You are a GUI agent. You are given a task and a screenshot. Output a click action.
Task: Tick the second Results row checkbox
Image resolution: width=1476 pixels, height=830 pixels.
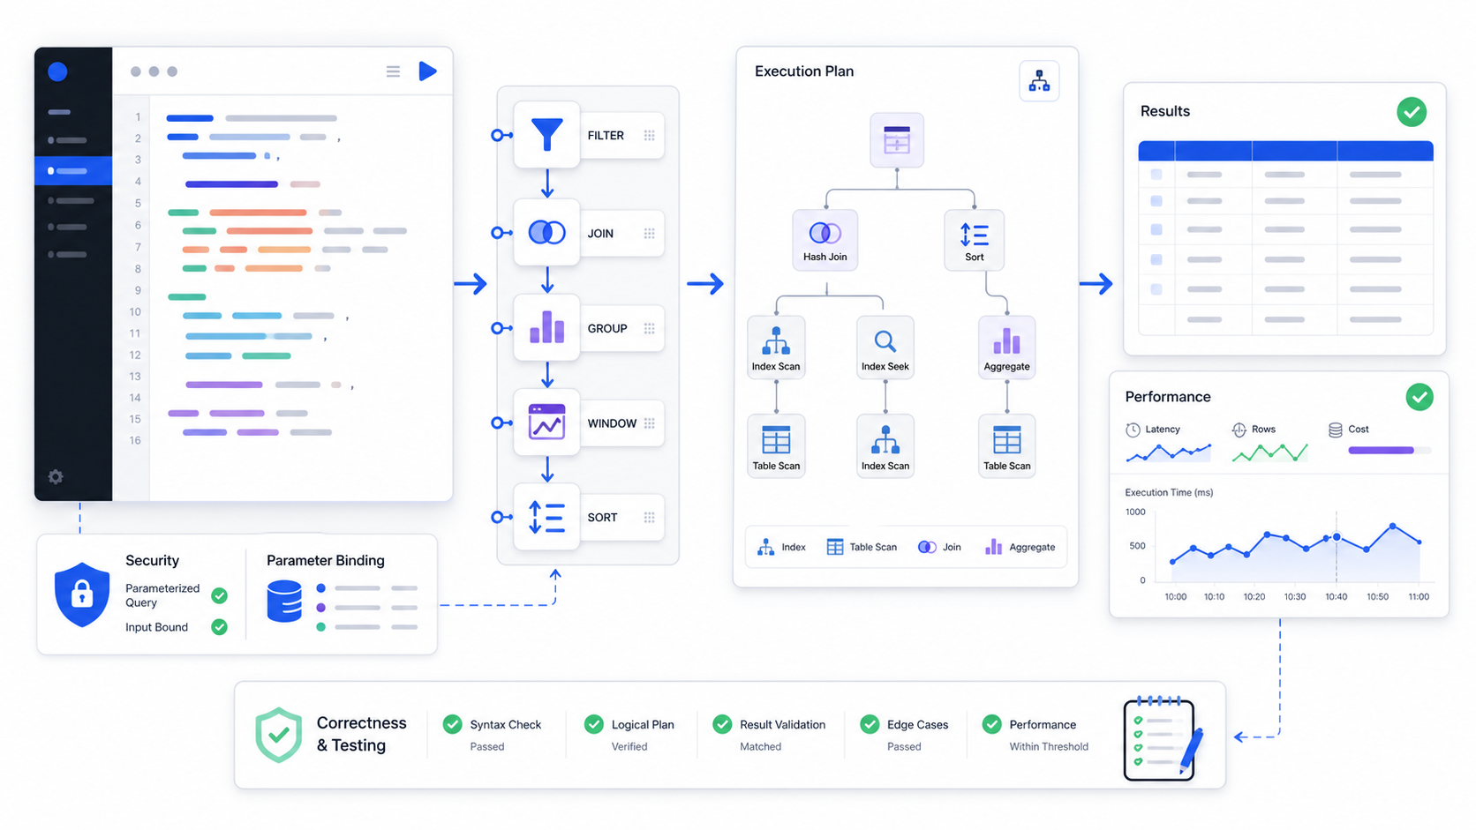tap(1156, 201)
